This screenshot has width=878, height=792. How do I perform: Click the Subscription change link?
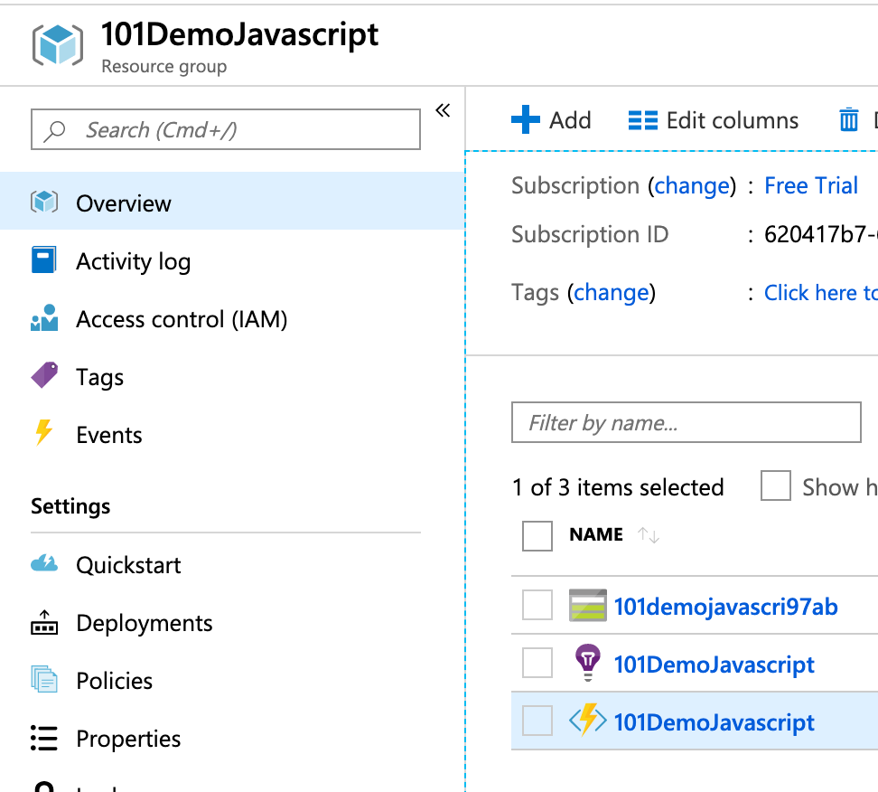(x=692, y=185)
